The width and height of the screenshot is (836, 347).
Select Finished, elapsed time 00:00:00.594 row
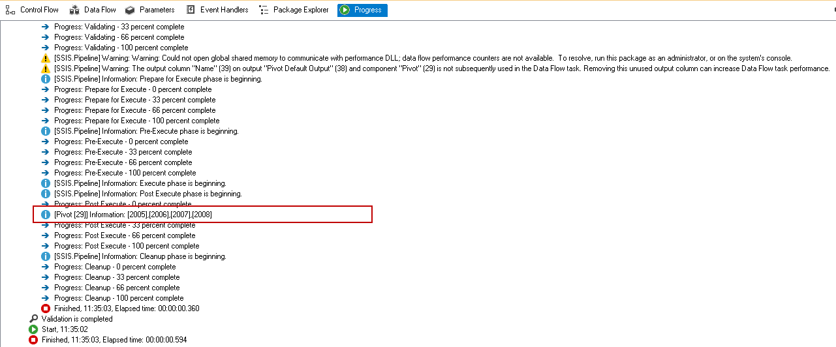114,340
